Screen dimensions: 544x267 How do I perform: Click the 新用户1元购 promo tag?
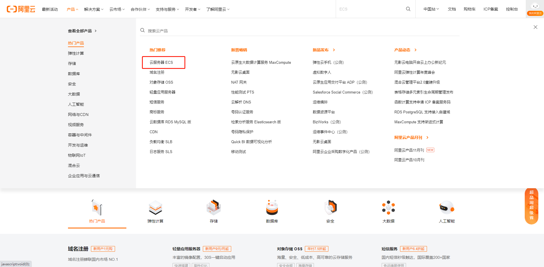[103, 249]
